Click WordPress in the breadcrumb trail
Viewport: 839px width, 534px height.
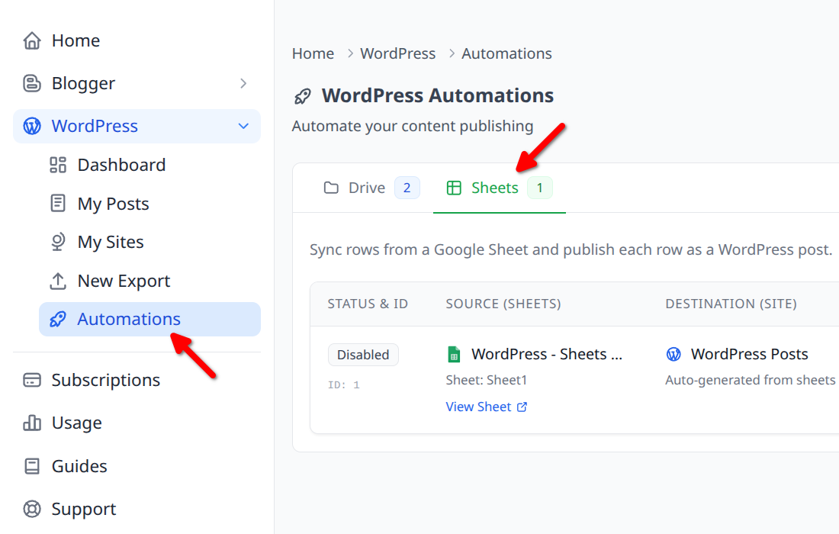coord(397,53)
